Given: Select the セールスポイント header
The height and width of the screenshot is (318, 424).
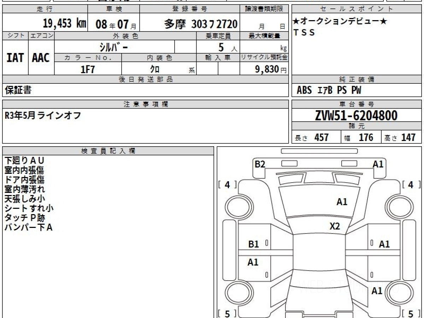Looking at the screenshot, I should [357, 9].
